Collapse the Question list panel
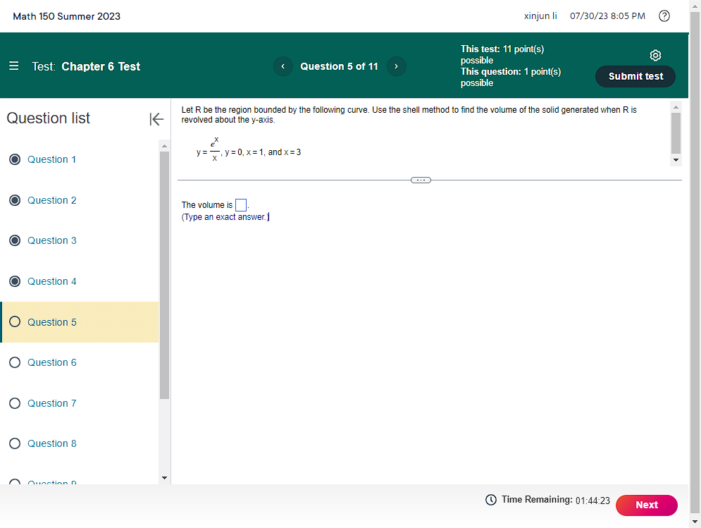Screen dimensions: 701x528 click(x=156, y=118)
